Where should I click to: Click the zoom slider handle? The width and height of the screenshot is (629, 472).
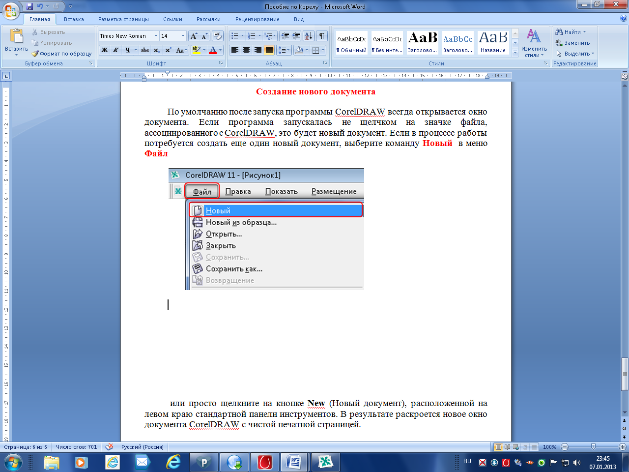(593, 447)
